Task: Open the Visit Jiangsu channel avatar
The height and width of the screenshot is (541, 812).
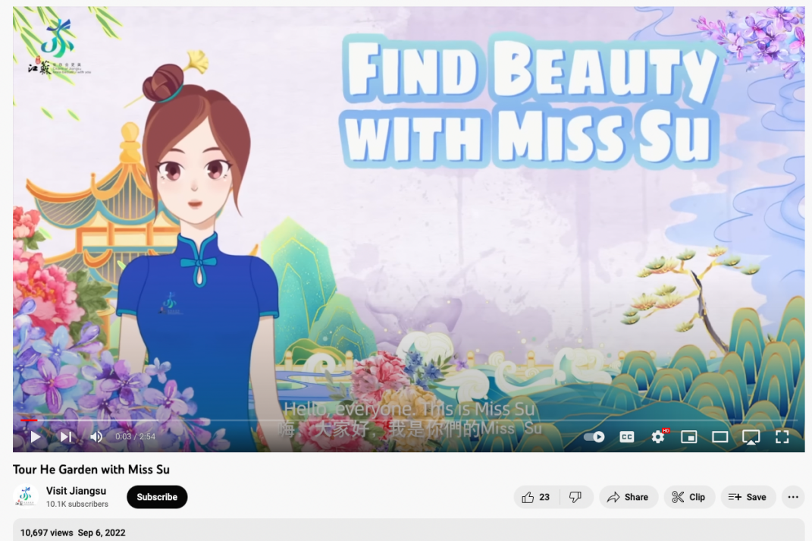Action: pyautogui.click(x=25, y=496)
